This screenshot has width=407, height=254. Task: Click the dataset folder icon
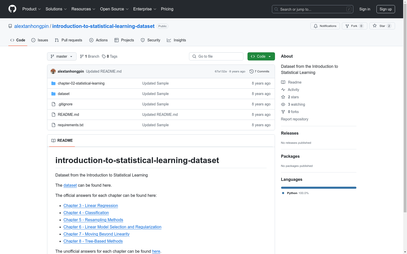click(53, 94)
